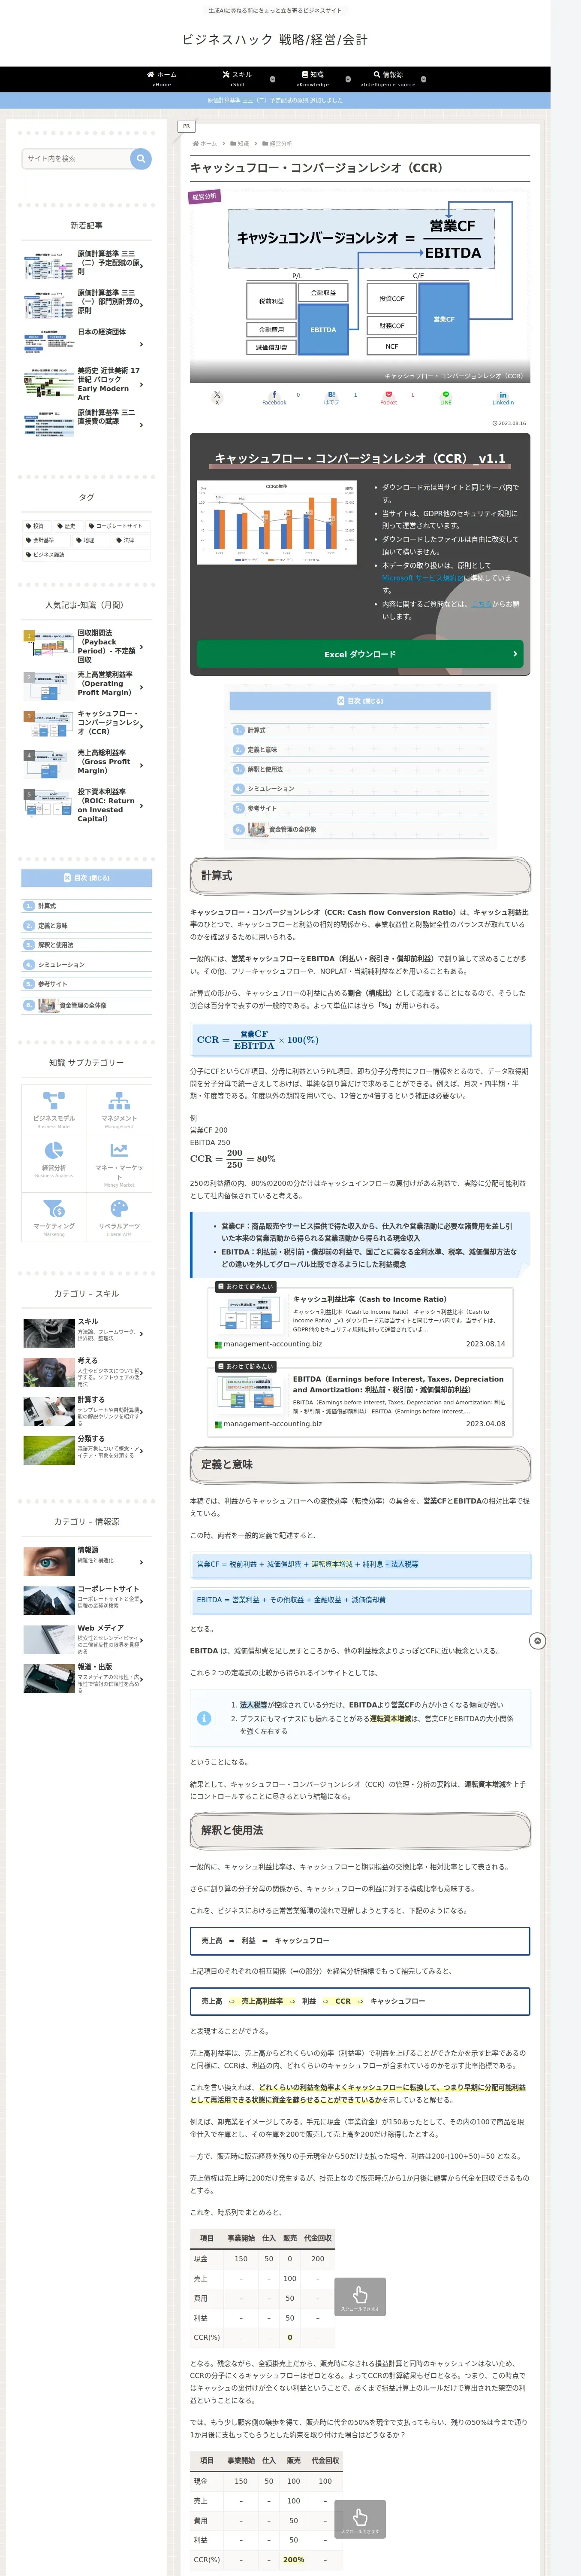Click the 投資 tag
This screenshot has width=581, height=2576.
35,525
